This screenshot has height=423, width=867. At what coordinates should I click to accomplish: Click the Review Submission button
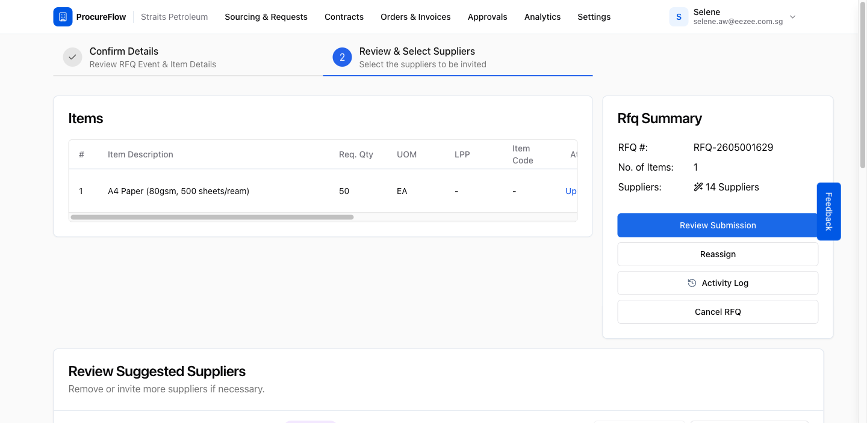click(x=718, y=225)
